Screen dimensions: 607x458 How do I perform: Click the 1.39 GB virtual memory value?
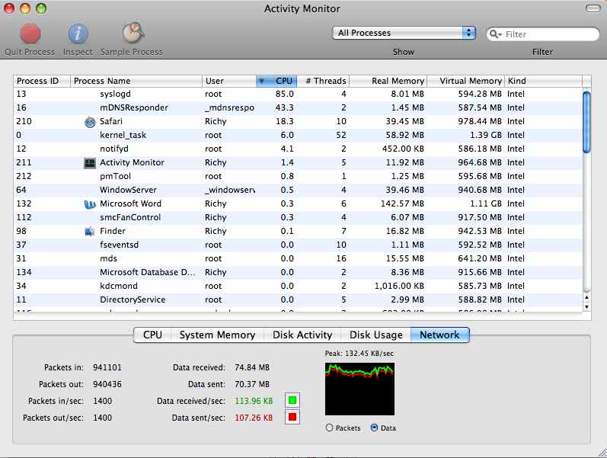pos(486,135)
